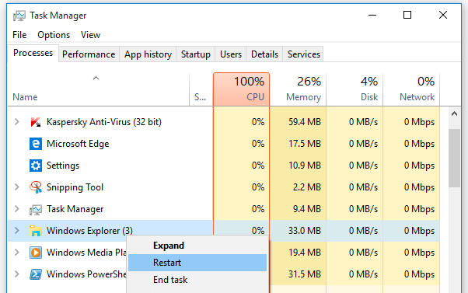The width and height of the screenshot is (468, 293).
Task: Sort by the Name column header
Action: 99,89
